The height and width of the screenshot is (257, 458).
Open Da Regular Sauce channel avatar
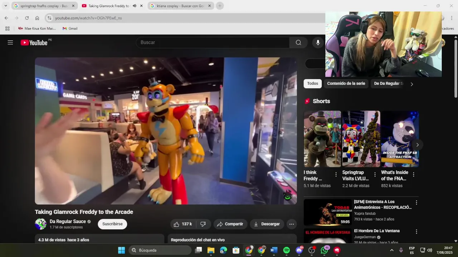click(x=41, y=224)
